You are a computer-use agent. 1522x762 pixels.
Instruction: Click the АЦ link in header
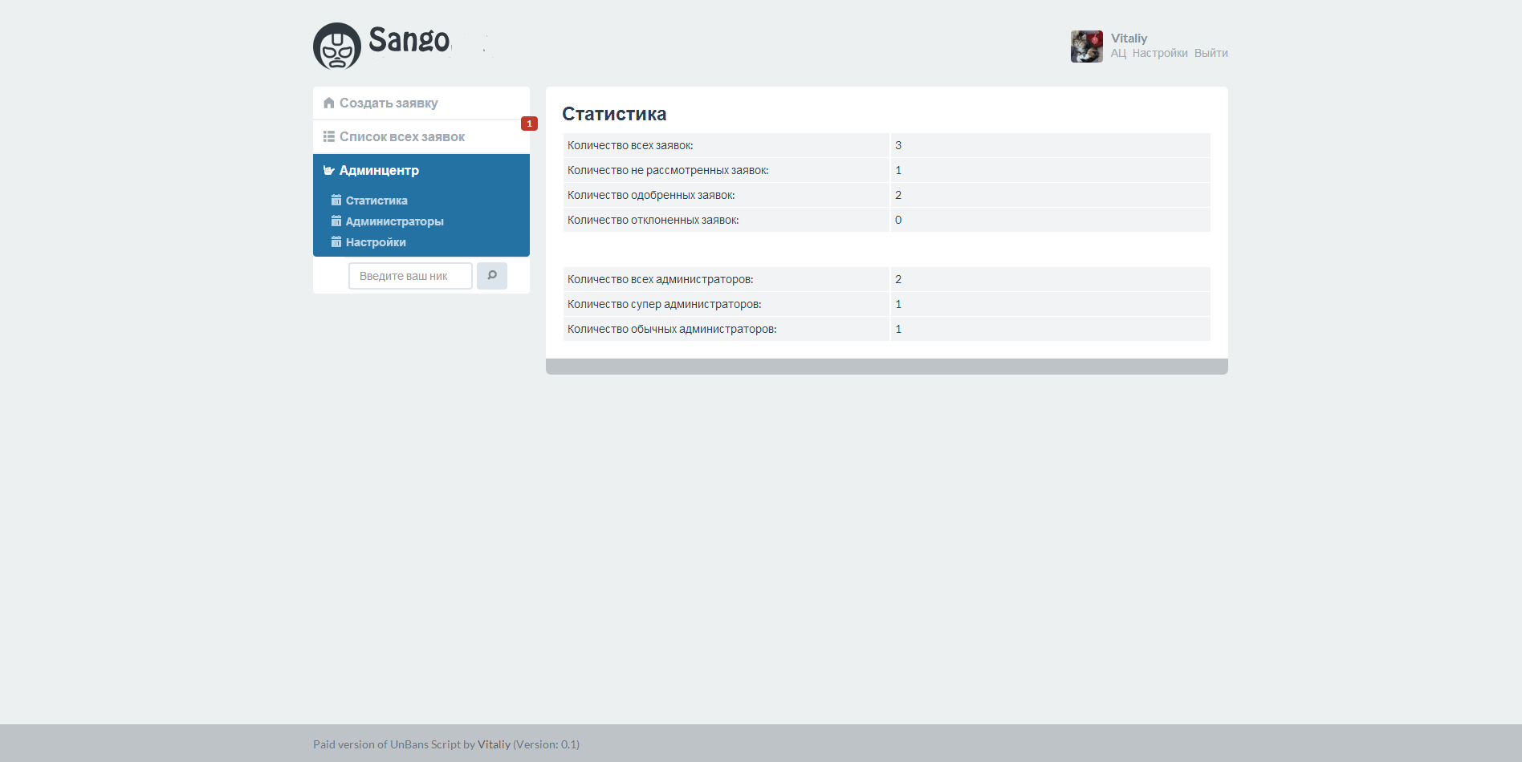tap(1118, 53)
